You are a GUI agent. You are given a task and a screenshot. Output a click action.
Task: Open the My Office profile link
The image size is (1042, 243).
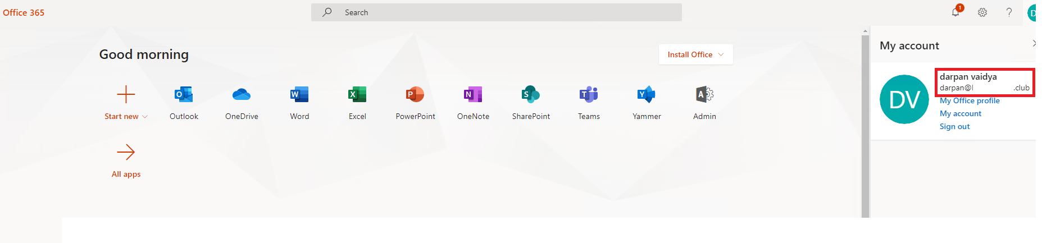970,100
